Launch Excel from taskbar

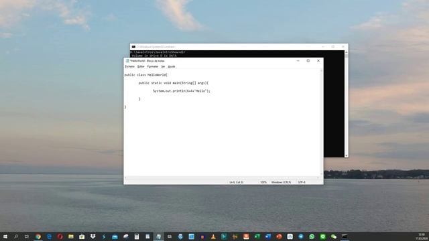[257, 236]
